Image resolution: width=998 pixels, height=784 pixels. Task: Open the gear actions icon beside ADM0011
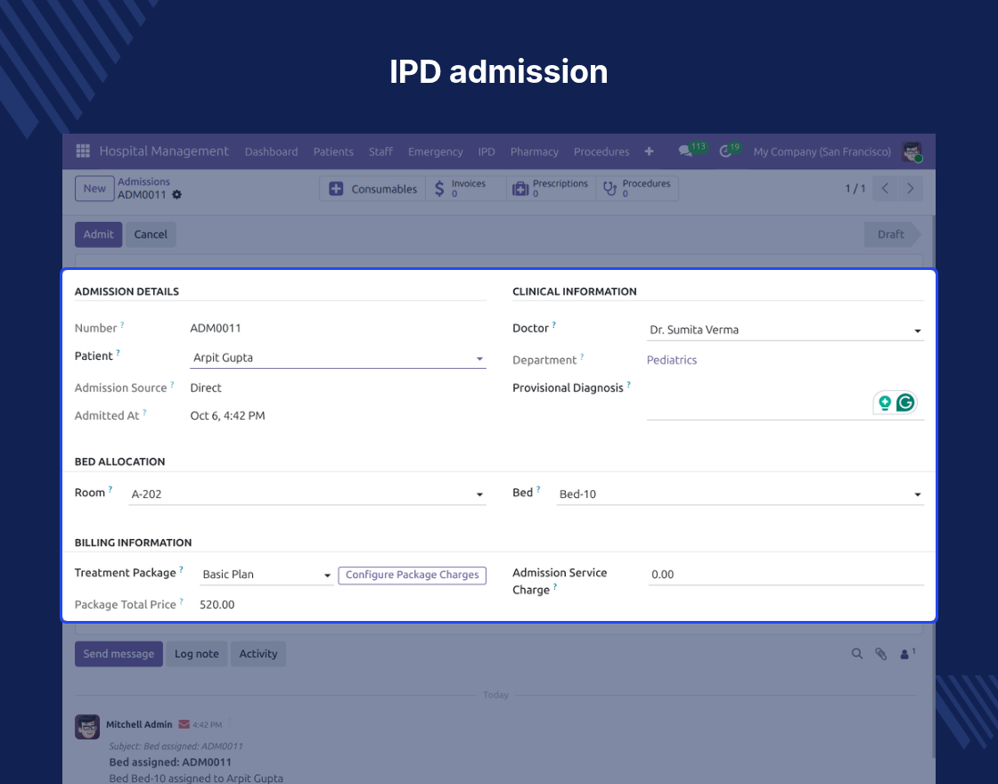point(177,195)
